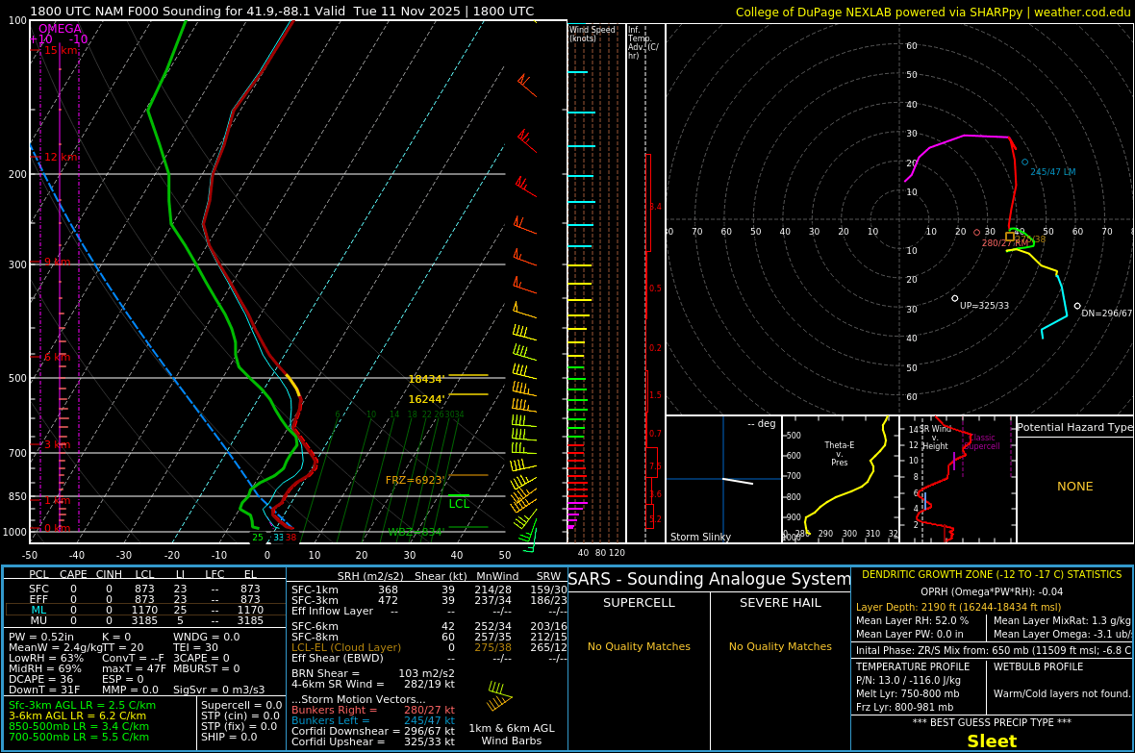Click 'DCAPE = 36'
1135x753 pixels.
(x=40, y=679)
